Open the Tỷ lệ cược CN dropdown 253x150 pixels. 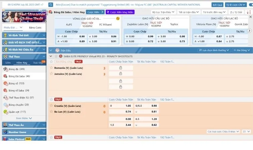[236, 5]
